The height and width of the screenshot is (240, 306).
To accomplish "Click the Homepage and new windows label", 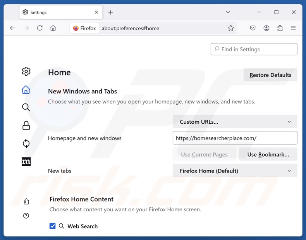I will click(85, 138).
